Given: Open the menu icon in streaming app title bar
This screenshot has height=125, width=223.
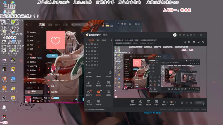Looking at the screenshot, I should [194, 35].
